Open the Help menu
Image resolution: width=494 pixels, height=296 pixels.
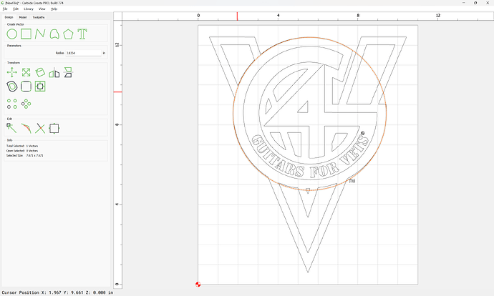click(x=54, y=9)
